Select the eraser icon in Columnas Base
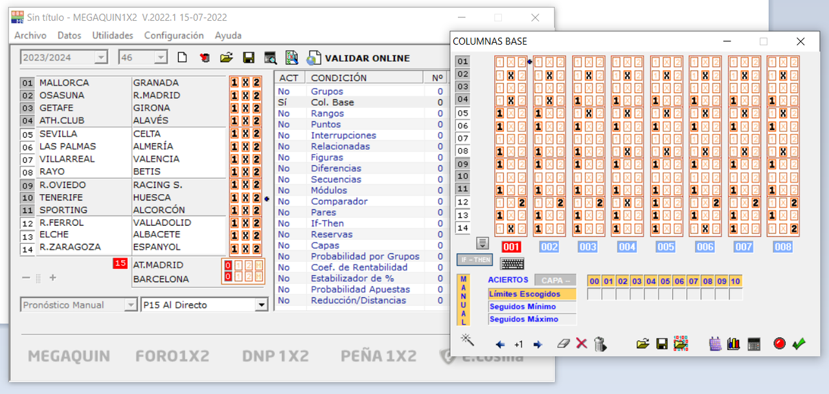Screen dimensions: 829x394 pyautogui.click(x=563, y=344)
